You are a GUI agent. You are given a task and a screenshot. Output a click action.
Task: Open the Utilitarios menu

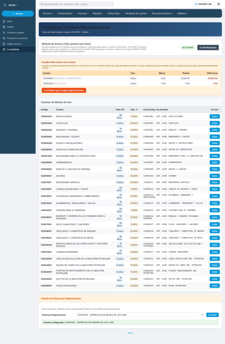(x=182, y=14)
